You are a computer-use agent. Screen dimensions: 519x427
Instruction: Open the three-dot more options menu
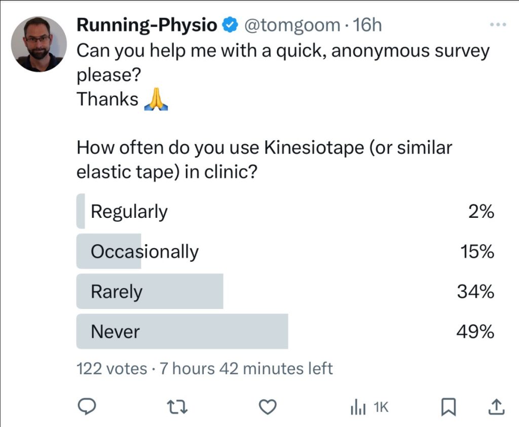click(498, 24)
